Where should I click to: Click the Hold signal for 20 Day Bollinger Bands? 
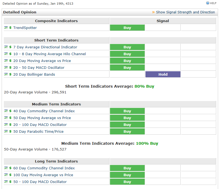click(x=163, y=74)
